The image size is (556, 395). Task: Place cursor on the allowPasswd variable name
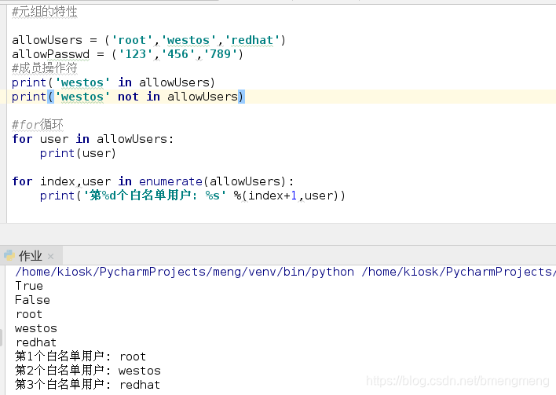coord(51,54)
